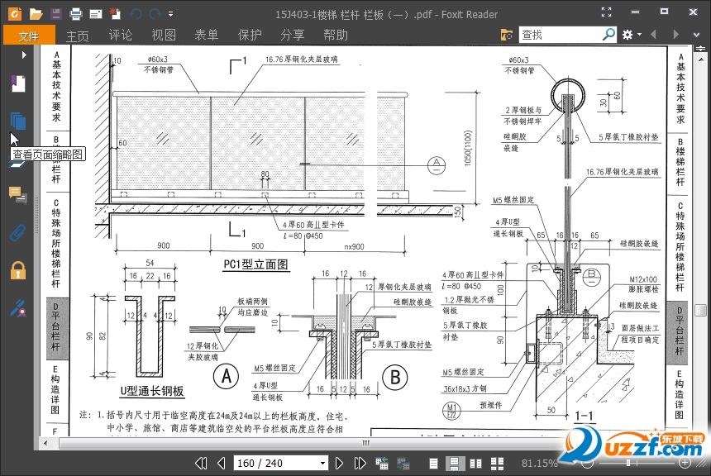Click the previous page navigation arrow
The height and width of the screenshot is (476, 711).
(x=222, y=463)
